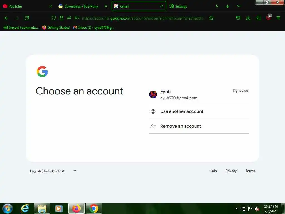The width and height of the screenshot is (285, 214).
Task: Open the Extensions puzzle icon
Action: [x=258, y=18]
